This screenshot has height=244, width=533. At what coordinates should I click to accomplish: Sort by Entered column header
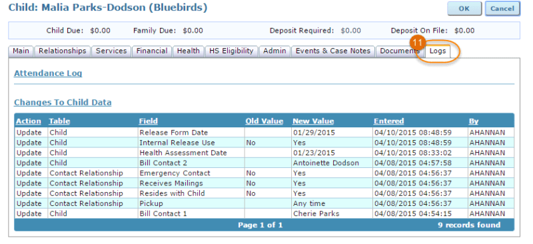coord(389,121)
